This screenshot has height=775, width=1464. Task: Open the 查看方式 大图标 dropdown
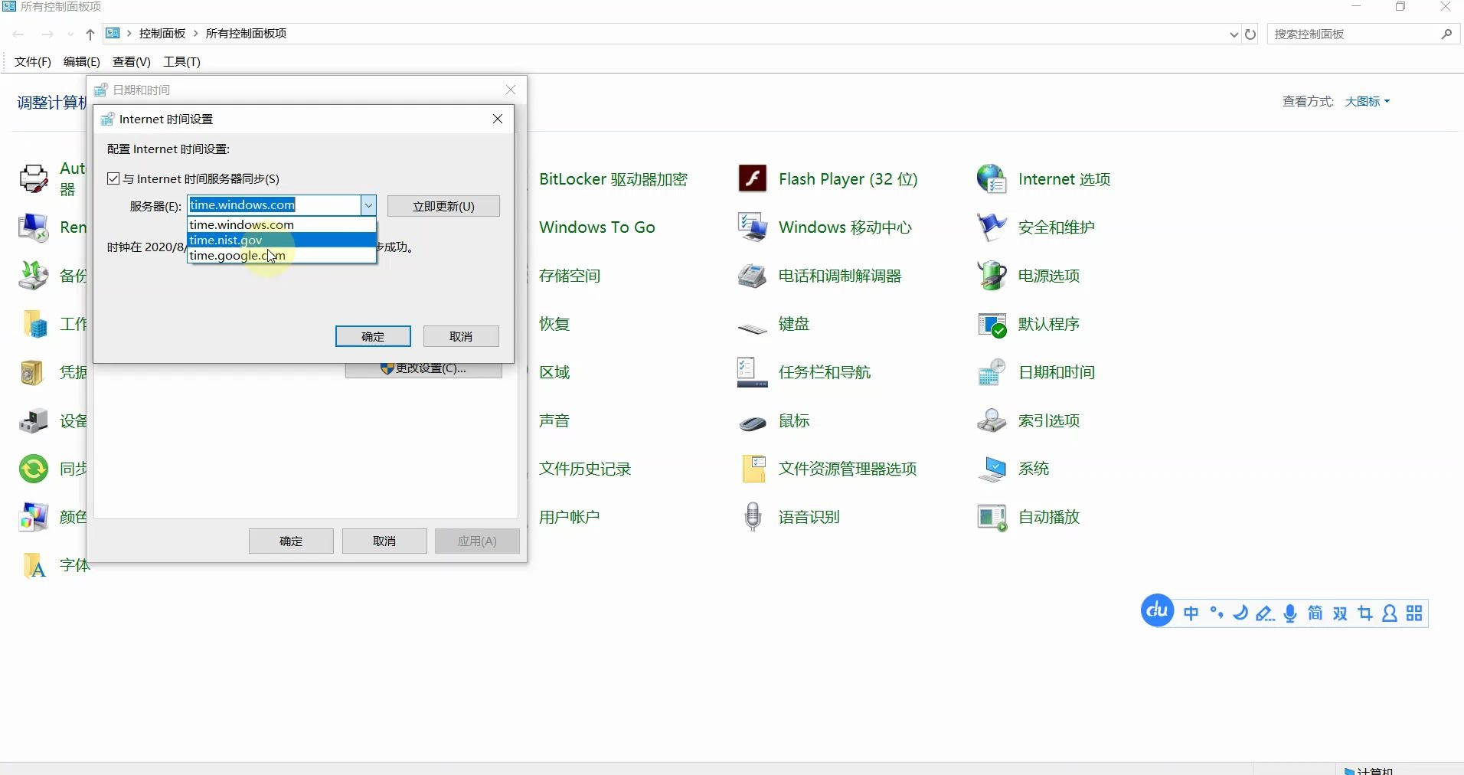coord(1368,101)
